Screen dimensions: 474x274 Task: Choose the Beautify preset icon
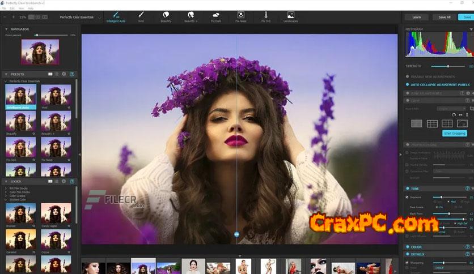[166, 16]
